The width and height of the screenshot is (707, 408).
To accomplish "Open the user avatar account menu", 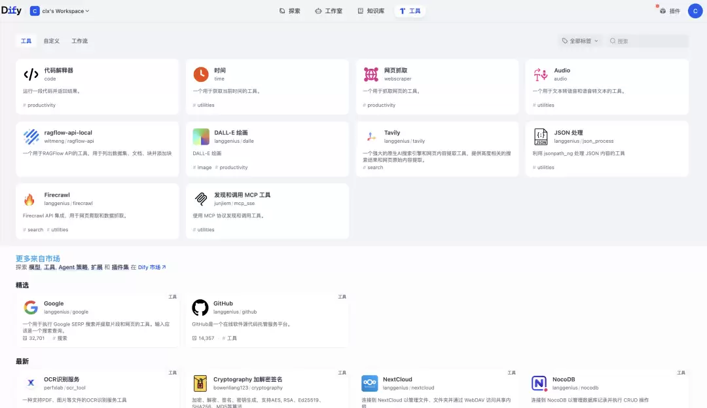I will [x=695, y=11].
